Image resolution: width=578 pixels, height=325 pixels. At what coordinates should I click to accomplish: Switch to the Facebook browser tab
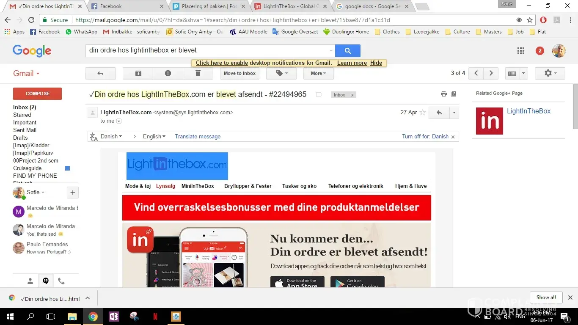tap(127, 6)
